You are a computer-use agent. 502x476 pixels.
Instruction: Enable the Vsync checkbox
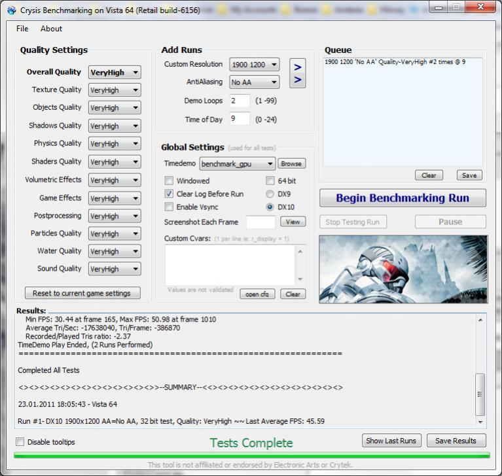point(169,207)
